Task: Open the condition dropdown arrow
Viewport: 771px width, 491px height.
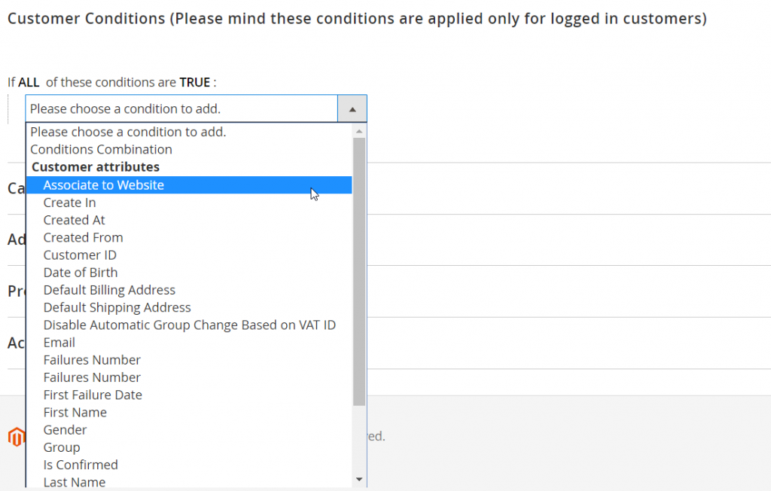Action: point(352,109)
